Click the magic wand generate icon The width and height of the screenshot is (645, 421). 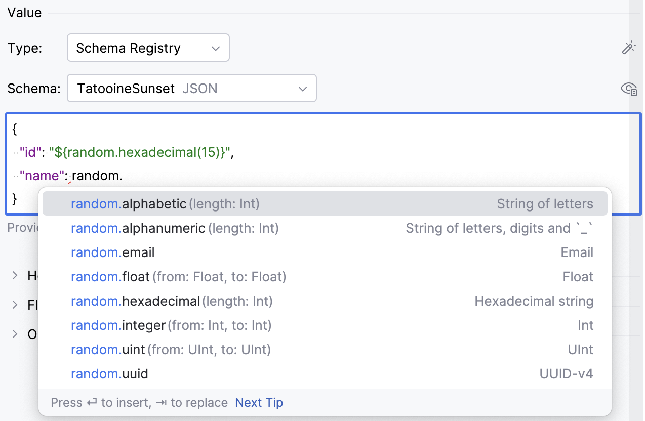(629, 47)
